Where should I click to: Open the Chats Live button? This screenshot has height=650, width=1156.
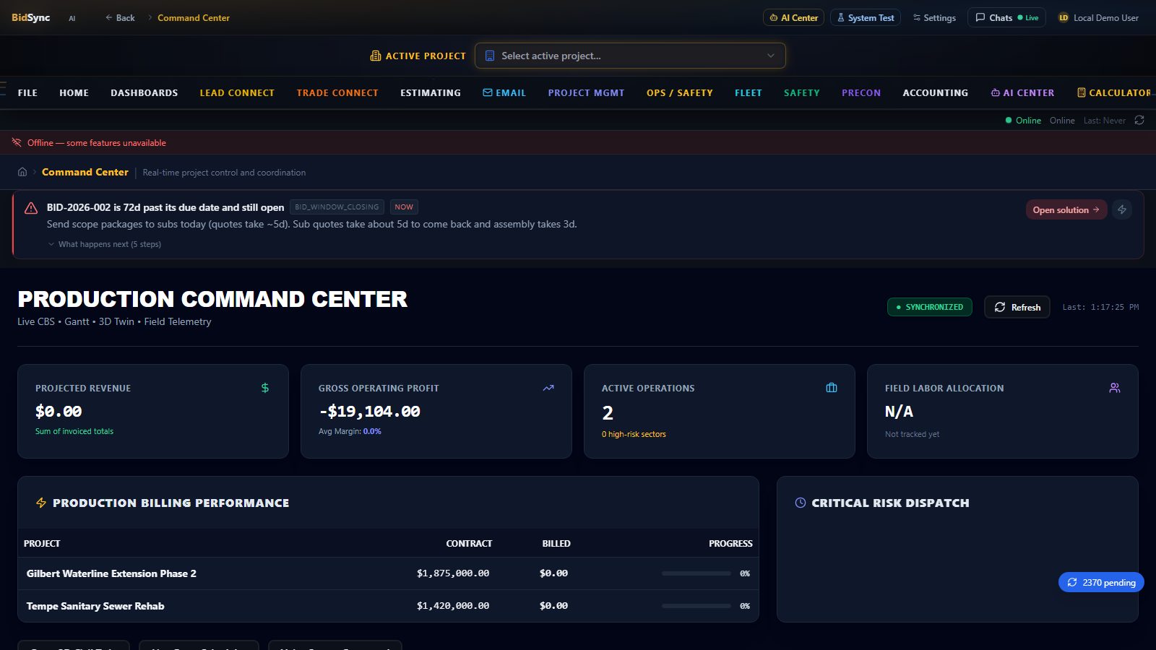pos(1006,17)
